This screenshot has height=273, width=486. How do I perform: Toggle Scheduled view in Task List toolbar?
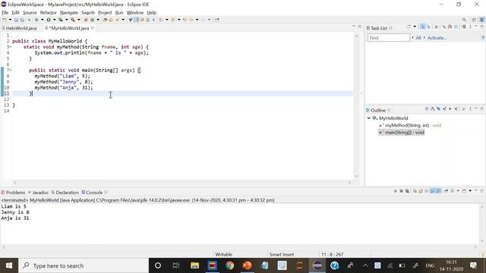pos(428,27)
